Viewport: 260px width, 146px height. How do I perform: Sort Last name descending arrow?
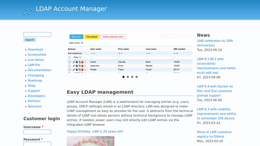tap(147, 54)
